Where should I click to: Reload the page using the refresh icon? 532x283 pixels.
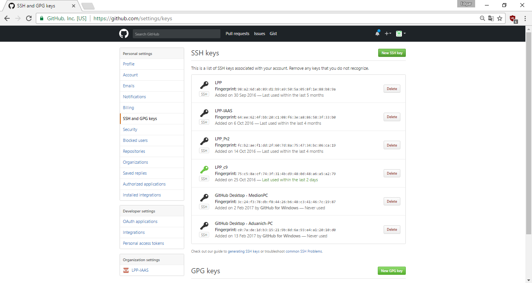coord(28,18)
